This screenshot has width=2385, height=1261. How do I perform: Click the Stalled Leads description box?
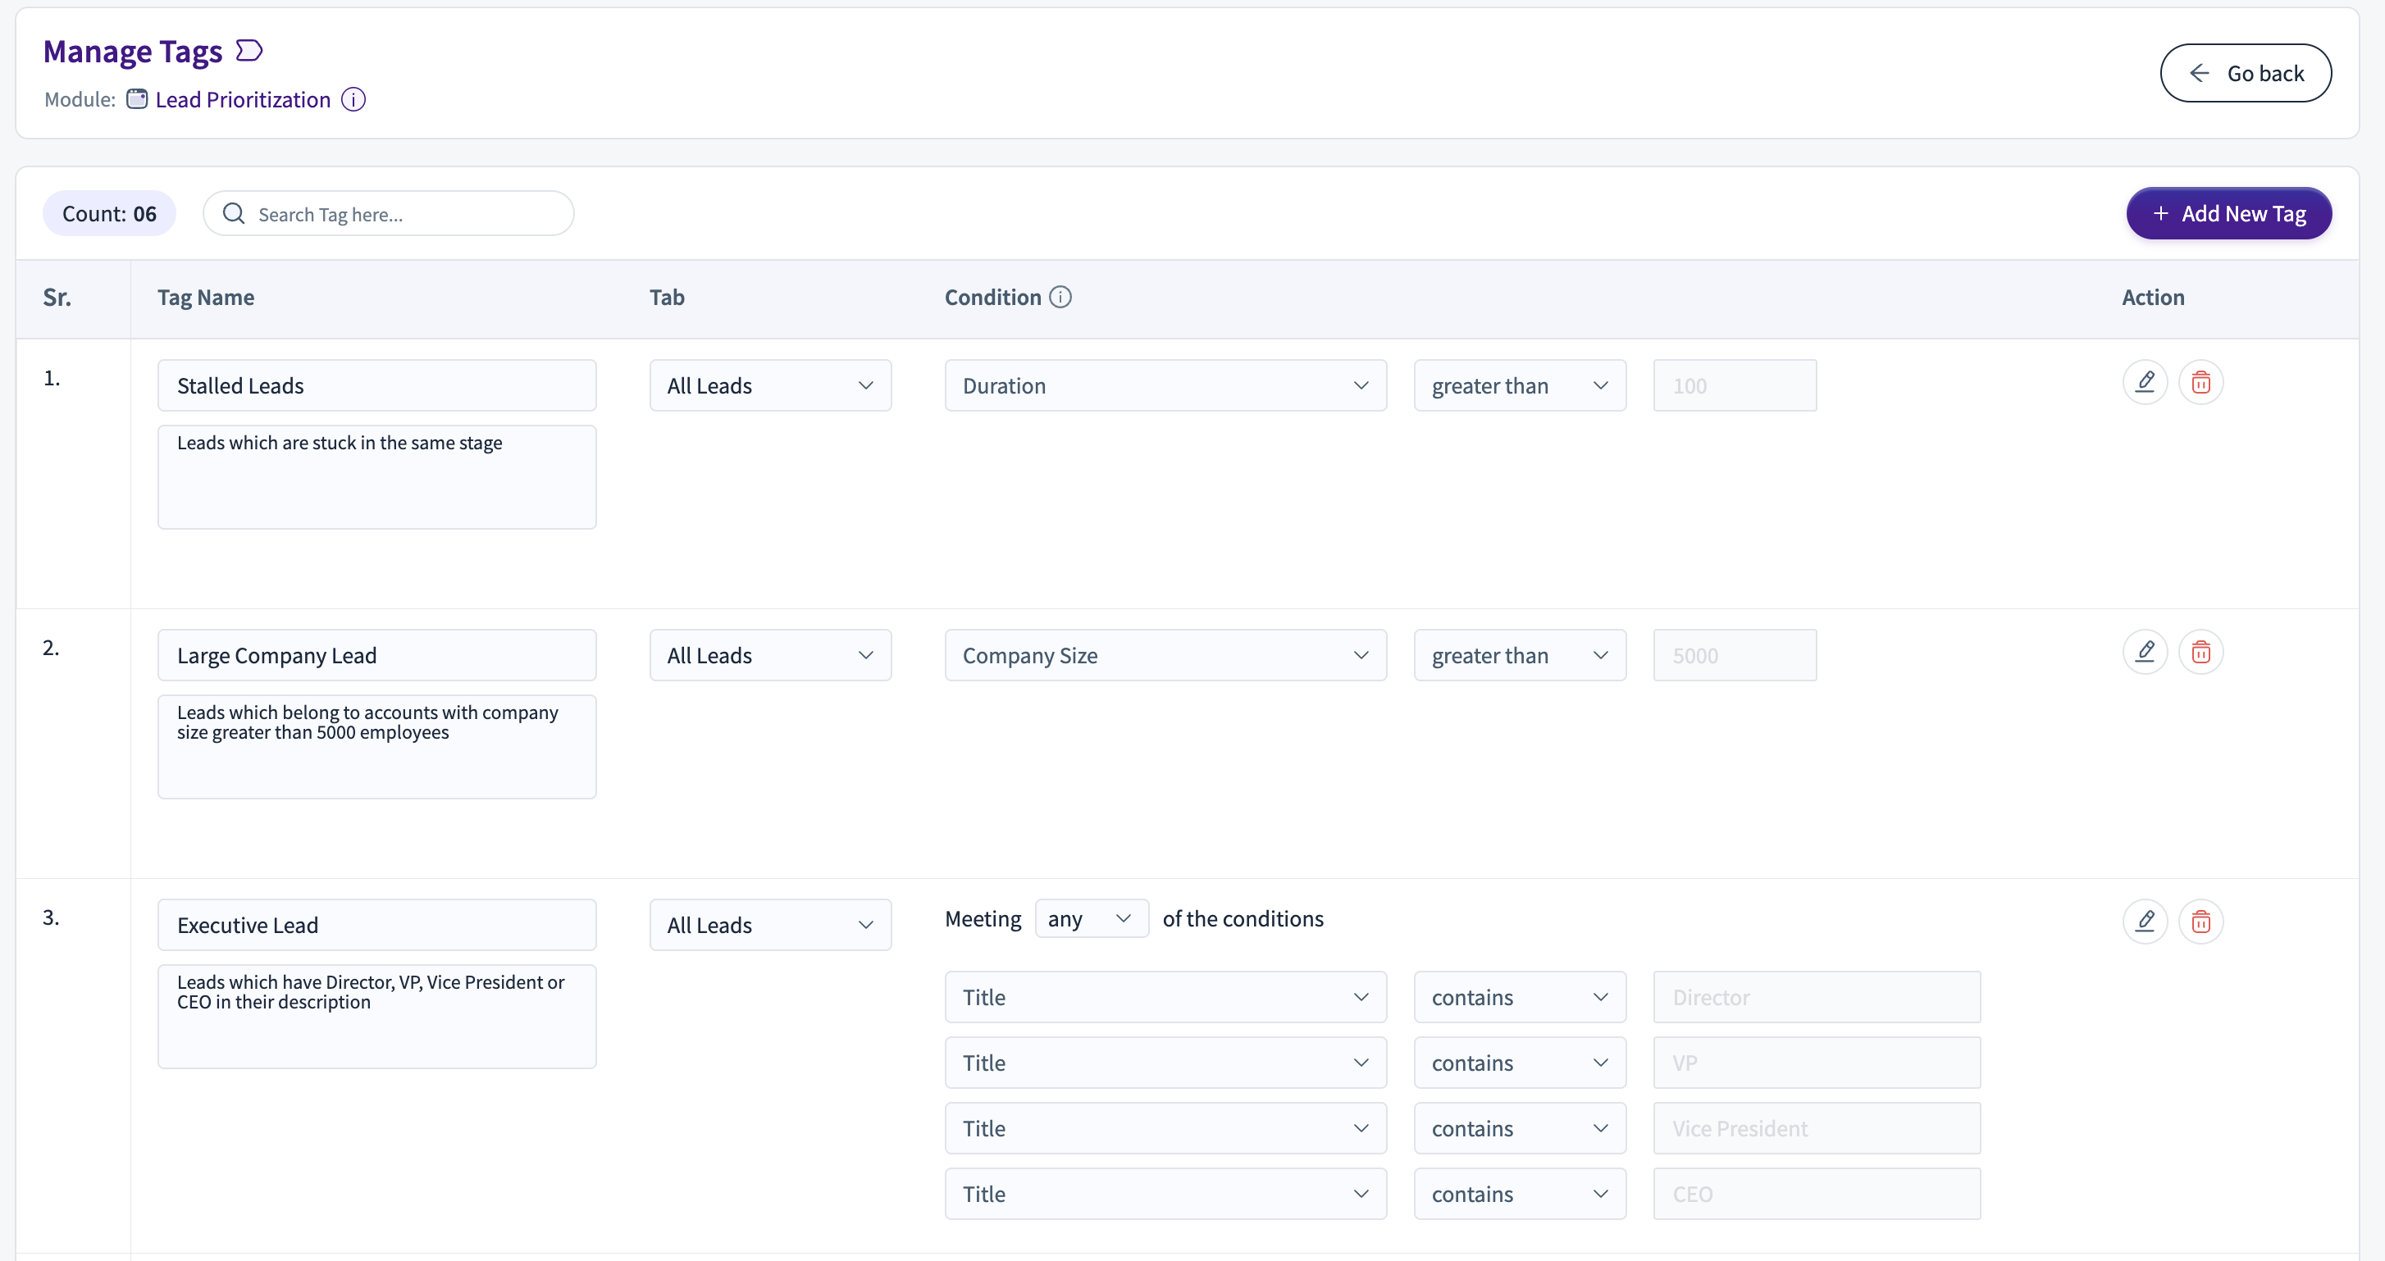376,478
